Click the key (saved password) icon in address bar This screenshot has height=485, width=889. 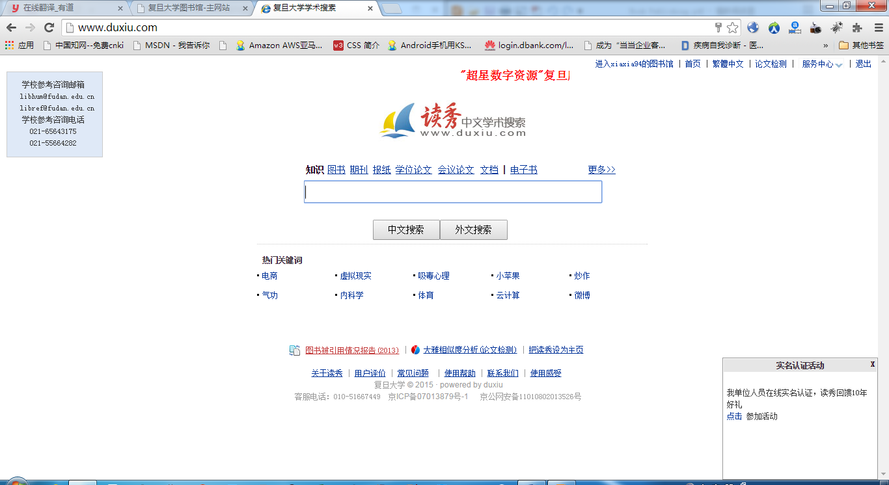718,27
